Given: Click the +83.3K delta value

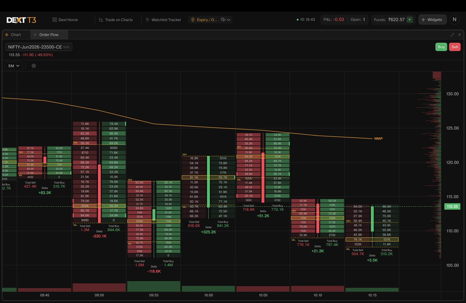Looking at the screenshot, I should 45,193.
